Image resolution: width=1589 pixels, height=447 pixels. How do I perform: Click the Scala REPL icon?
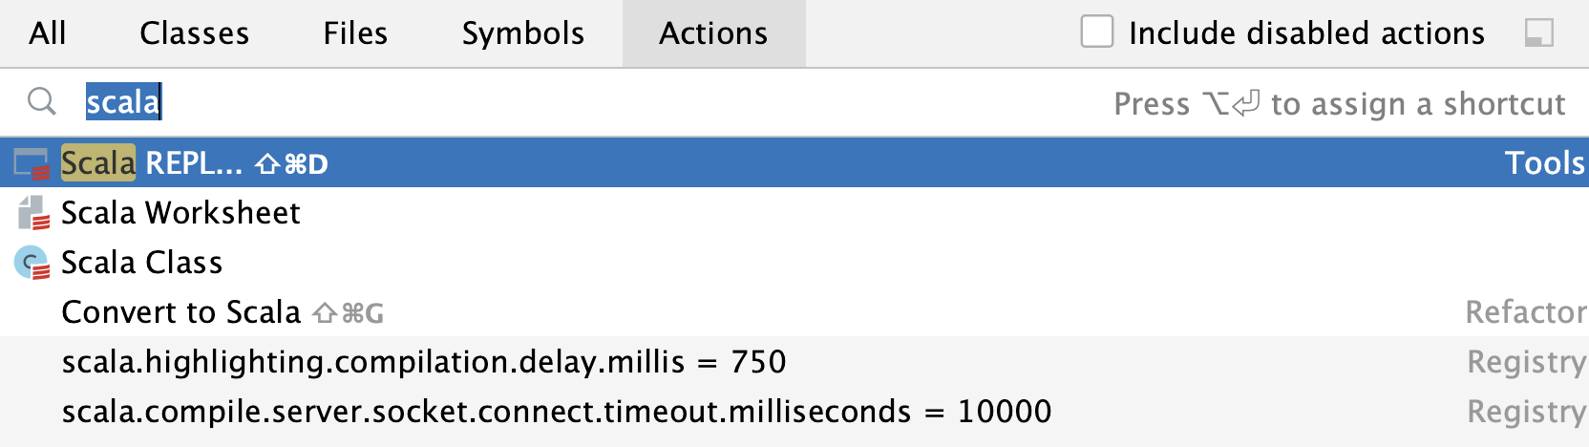click(32, 163)
